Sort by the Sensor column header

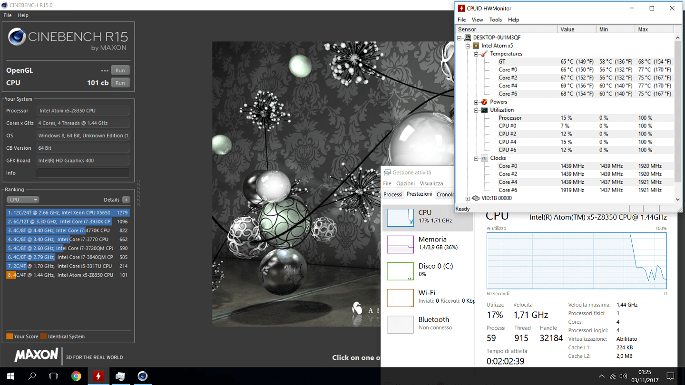(x=506, y=29)
